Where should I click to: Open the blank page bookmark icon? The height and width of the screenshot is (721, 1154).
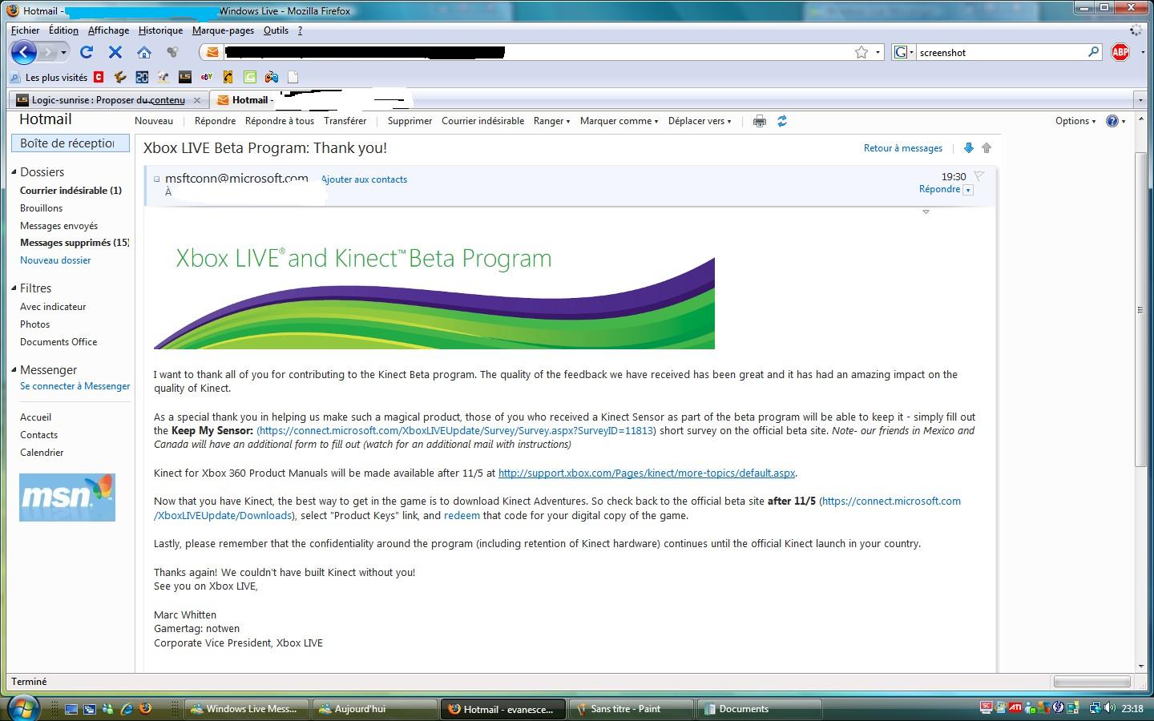click(x=293, y=77)
